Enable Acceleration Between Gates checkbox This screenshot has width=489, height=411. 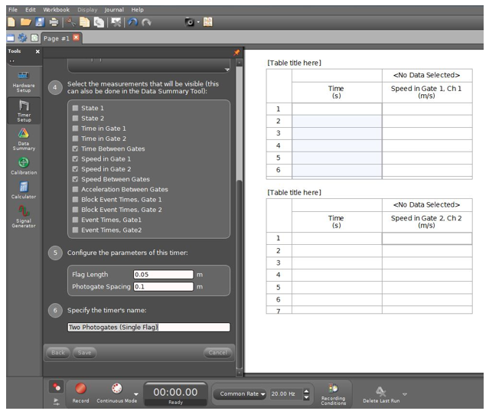click(x=74, y=189)
